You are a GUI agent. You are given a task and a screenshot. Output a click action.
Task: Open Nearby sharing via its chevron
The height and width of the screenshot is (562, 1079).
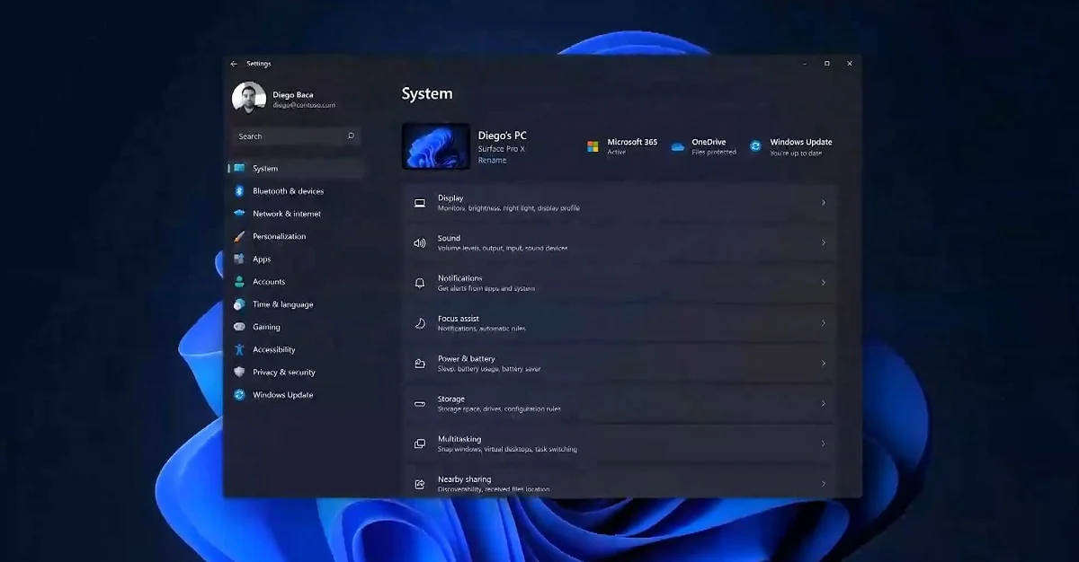824,484
